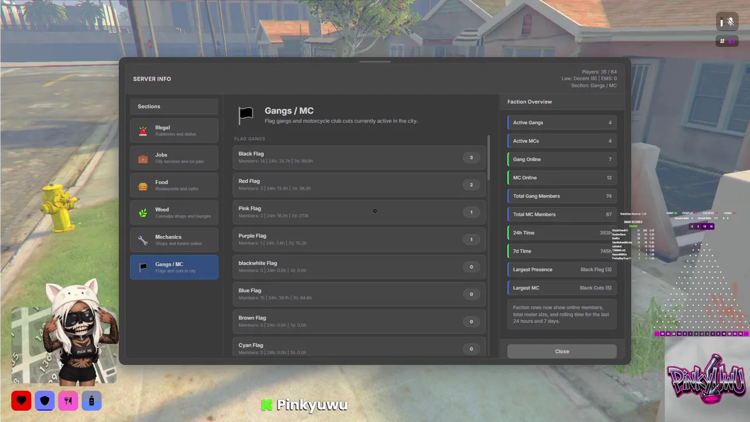Open the Illegal section
The image size is (750, 422).
click(x=174, y=131)
